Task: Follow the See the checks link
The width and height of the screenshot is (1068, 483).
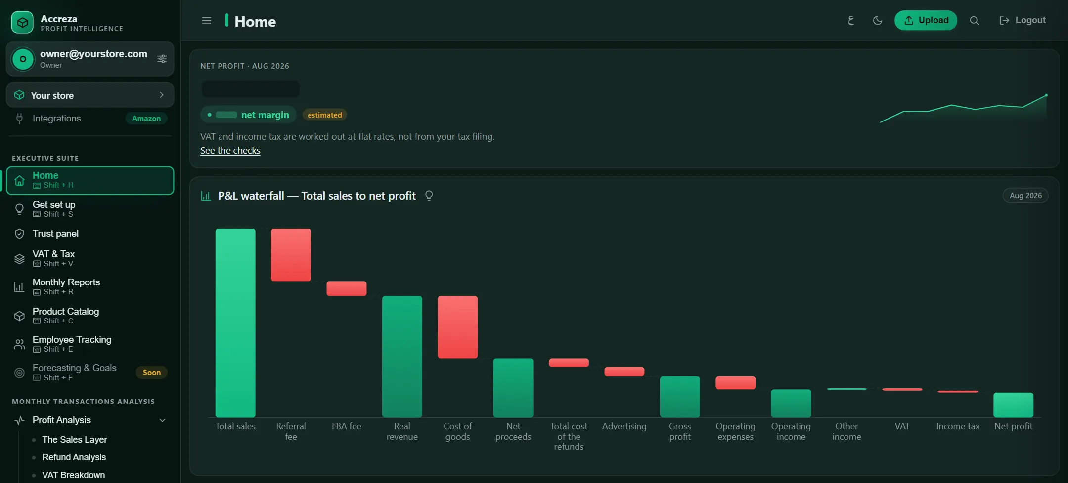Action: tap(230, 151)
